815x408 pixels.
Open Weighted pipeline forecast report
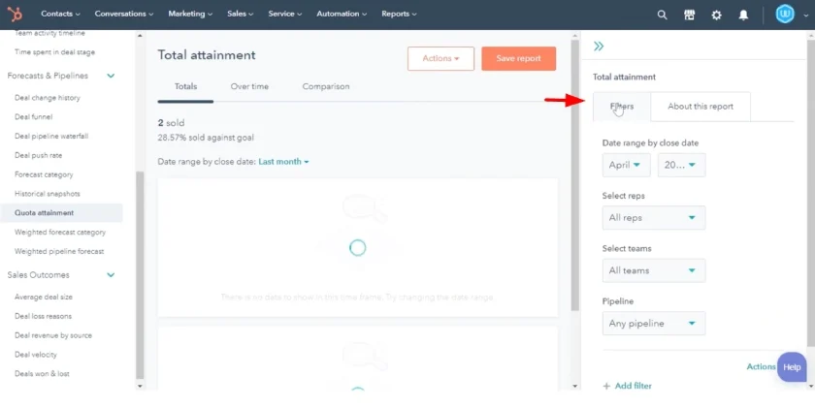59,252
